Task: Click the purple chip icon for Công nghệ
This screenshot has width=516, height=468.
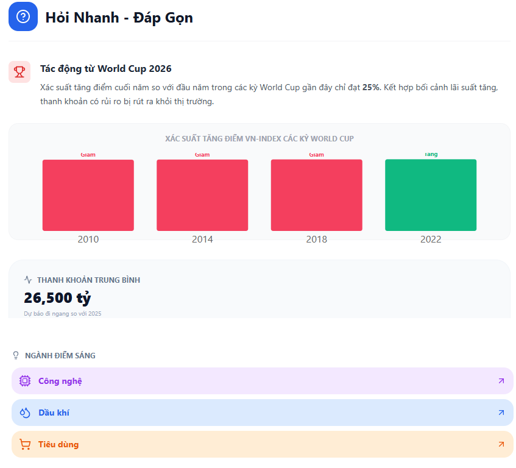Action: click(x=25, y=381)
